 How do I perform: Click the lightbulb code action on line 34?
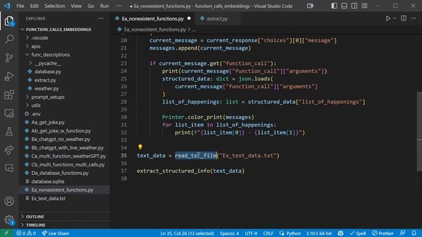pos(140,147)
